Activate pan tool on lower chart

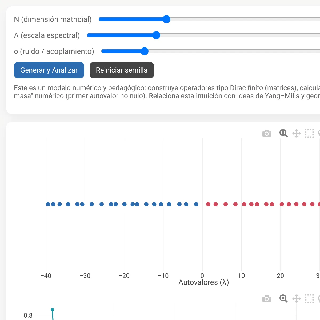pyautogui.click(x=297, y=299)
